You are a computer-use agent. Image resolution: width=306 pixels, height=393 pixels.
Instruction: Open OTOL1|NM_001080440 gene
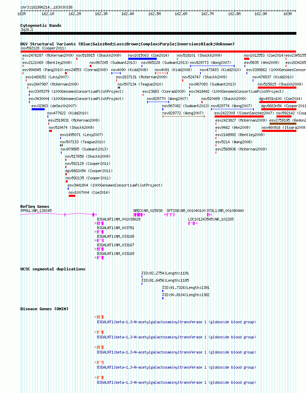tap(225, 211)
